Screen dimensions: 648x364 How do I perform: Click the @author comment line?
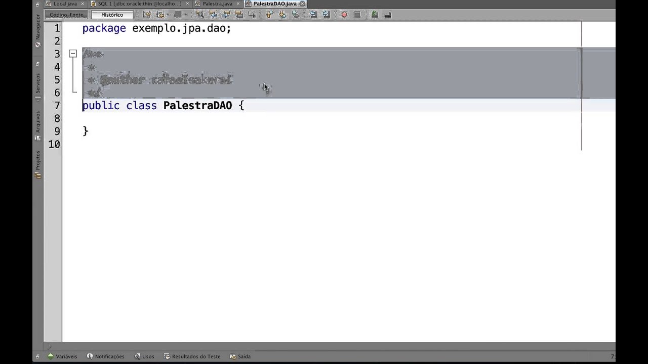pos(159,80)
